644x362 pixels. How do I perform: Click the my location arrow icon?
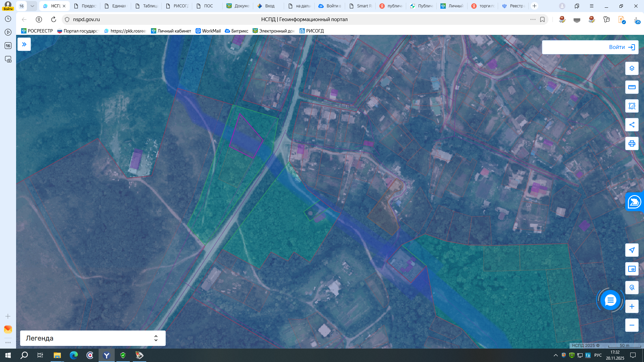point(632,250)
